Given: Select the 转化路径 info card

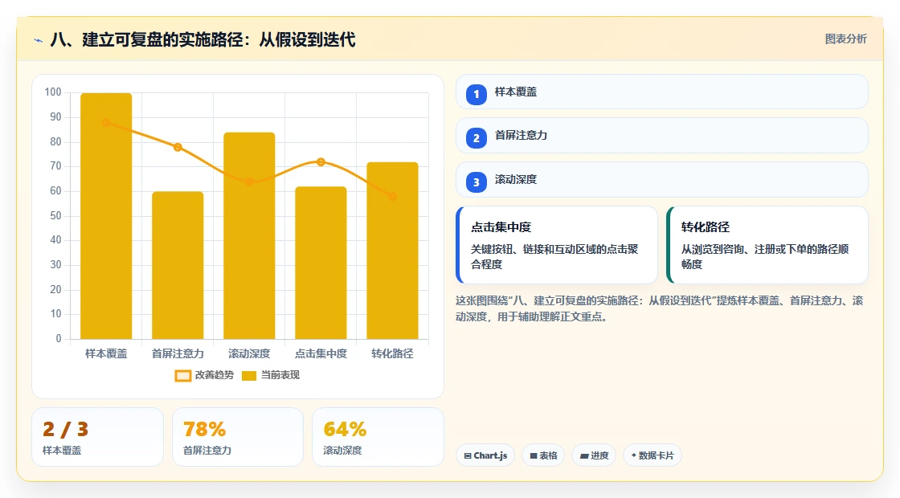Looking at the screenshot, I should 767,245.
